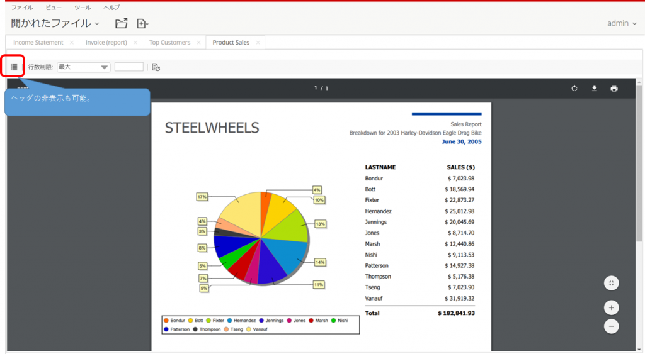Click the page indicator 1 / 1
The width and height of the screenshot is (645, 354).
(321, 88)
